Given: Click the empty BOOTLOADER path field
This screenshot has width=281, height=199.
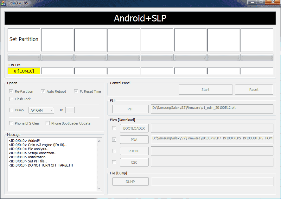Looking at the screenshot, I should point(212,128).
